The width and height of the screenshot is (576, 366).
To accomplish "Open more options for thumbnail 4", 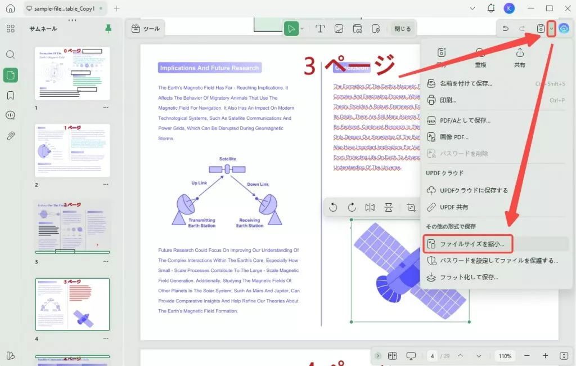I will pyautogui.click(x=106, y=338).
